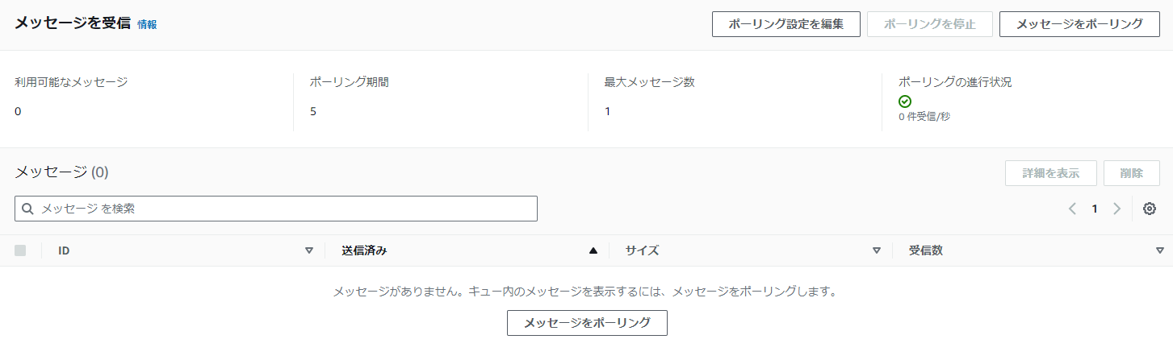Toggle the select-all messages checkbox
The width and height of the screenshot is (1173, 360).
coord(20,250)
